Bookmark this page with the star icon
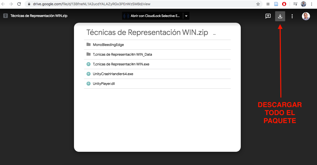 (x=258, y=4)
